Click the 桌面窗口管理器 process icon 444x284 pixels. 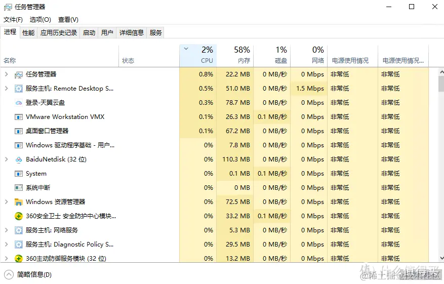coord(19,131)
